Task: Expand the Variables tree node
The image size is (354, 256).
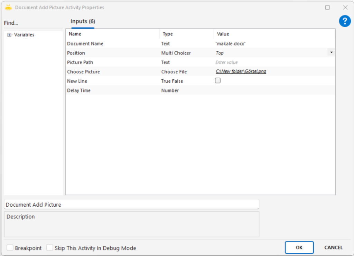Action: click(9, 35)
